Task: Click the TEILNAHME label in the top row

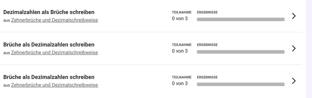Action: tap(182, 12)
